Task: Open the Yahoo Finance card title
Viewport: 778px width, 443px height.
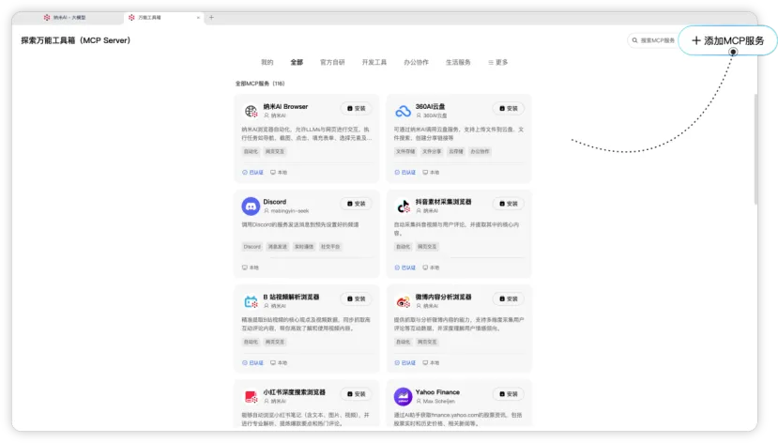Action: click(437, 392)
